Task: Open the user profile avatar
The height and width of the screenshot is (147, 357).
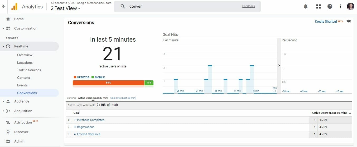Action: pyautogui.click(x=350, y=7)
